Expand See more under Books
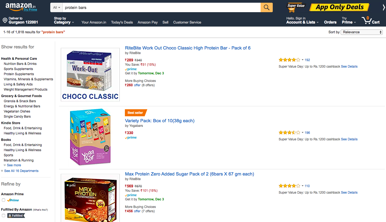 (14, 165)
